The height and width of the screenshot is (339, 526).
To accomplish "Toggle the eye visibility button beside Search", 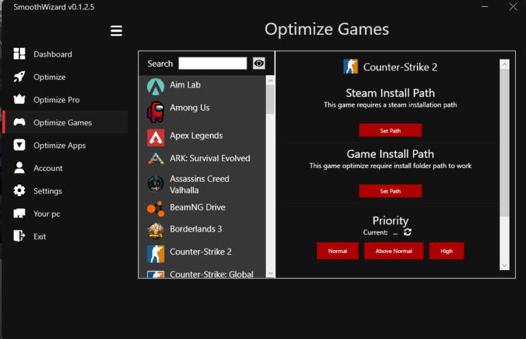I will (x=259, y=63).
